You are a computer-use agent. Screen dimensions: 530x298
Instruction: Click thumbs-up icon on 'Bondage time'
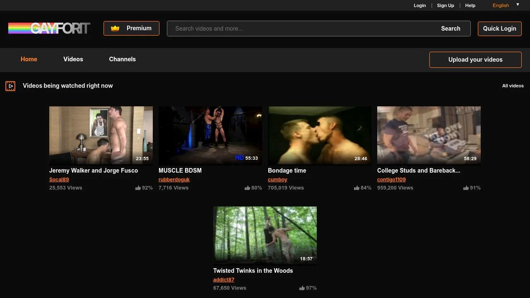tap(356, 187)
